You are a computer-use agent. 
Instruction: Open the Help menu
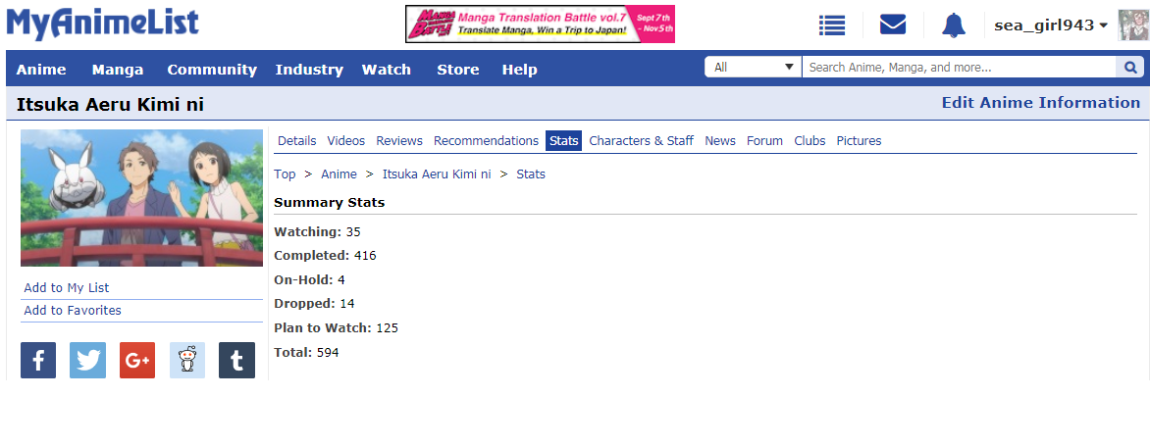(519, 70)
